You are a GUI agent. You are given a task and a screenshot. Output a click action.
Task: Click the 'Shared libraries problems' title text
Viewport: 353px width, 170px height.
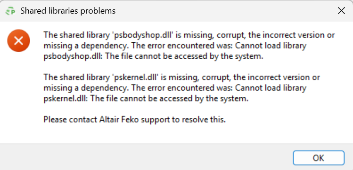68,11
